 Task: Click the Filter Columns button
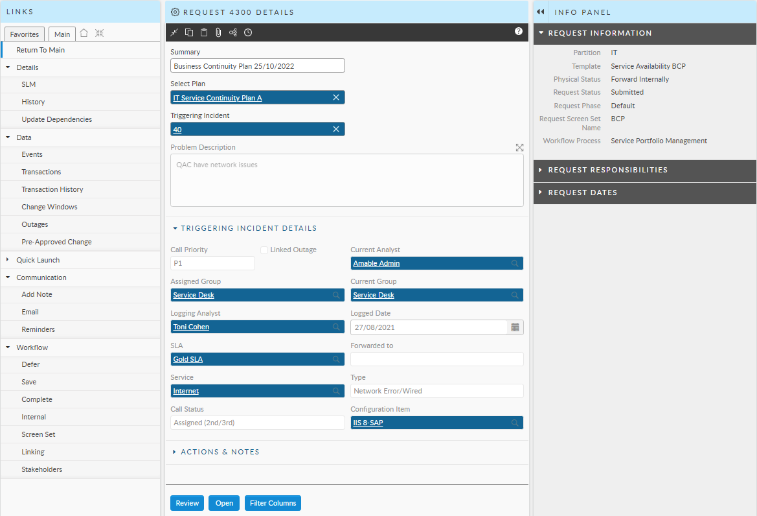[x=273, y=503]
